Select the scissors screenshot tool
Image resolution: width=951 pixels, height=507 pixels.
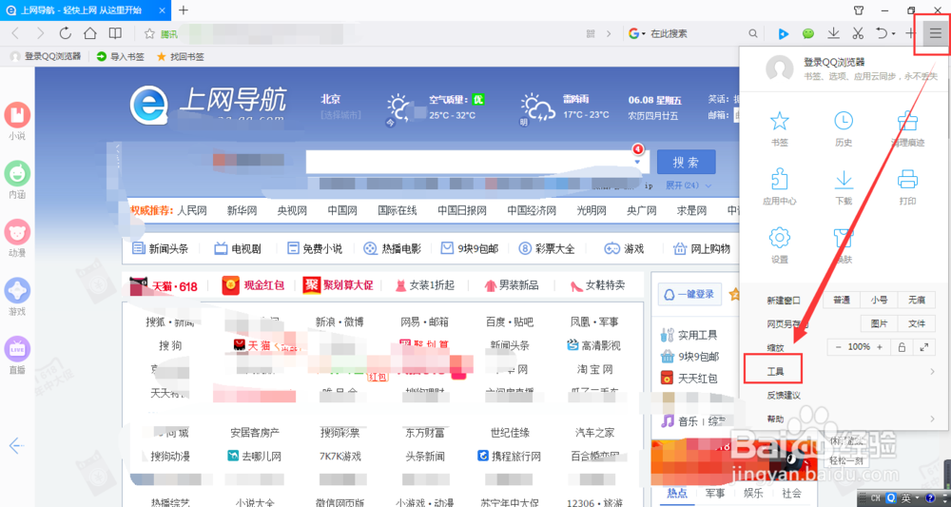pyautogui.click(x=857, y=33)
